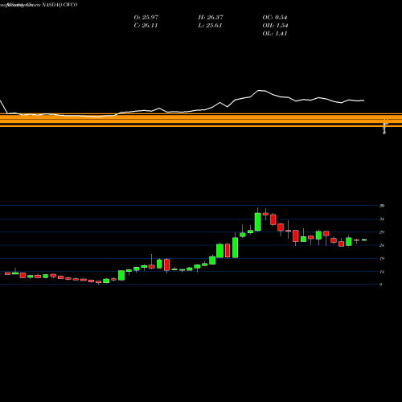Click the 14 price axis label
This screenshot has width=402, height=402.
click(382, 272)
